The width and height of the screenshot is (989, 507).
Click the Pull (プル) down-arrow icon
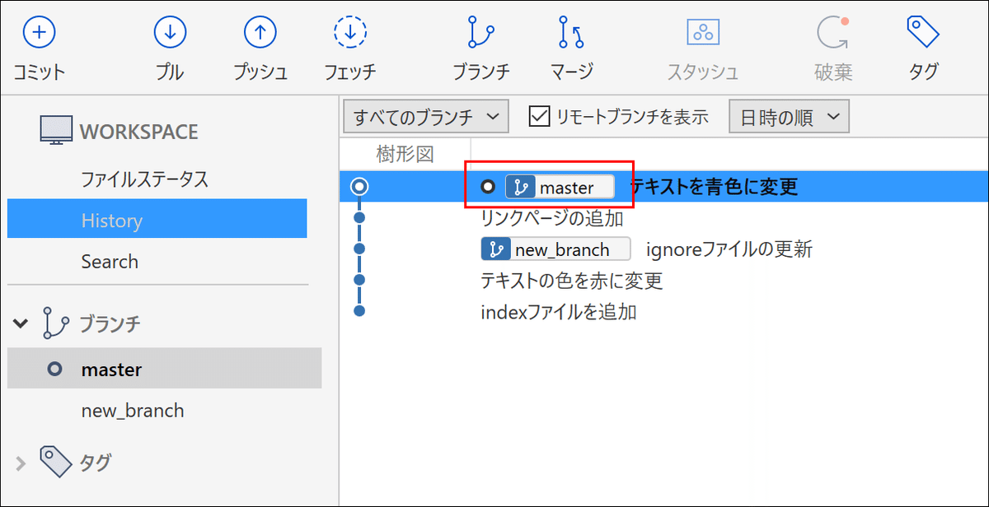pyautogui.click(x=170, y=33)
